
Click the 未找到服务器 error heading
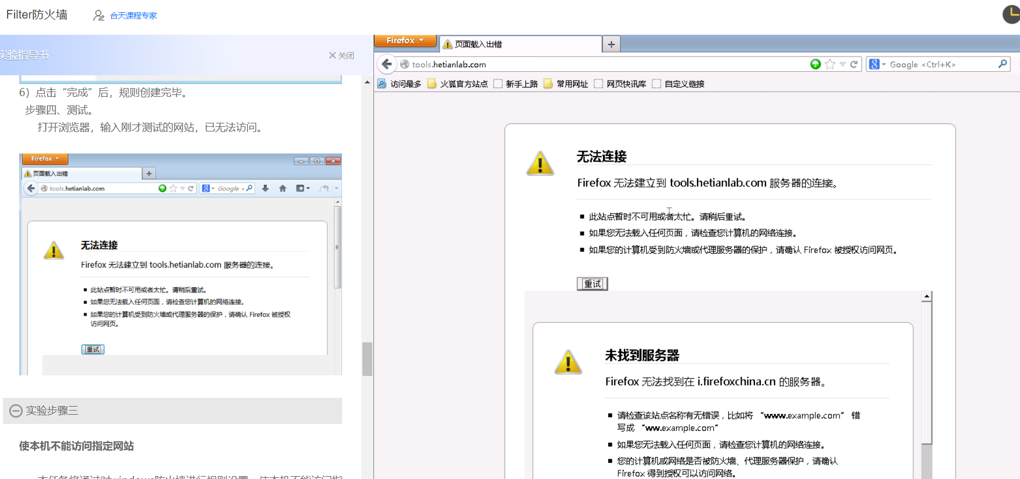[x=642, y=355]
